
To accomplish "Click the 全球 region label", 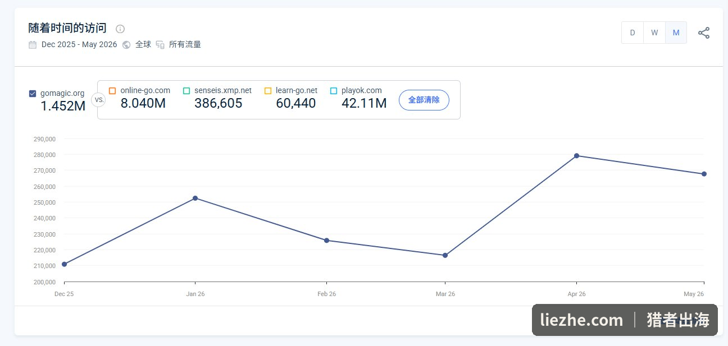I will (x=143, y=45).
